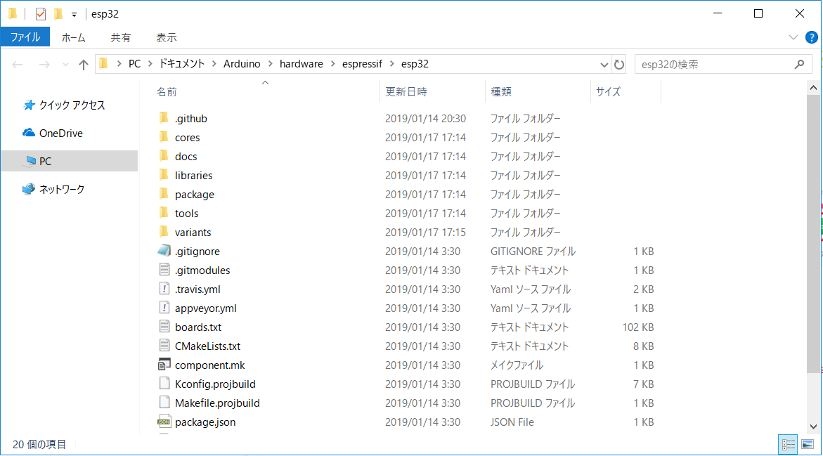
Task: Click the variants folder icon
Action: tap(164, 231)
